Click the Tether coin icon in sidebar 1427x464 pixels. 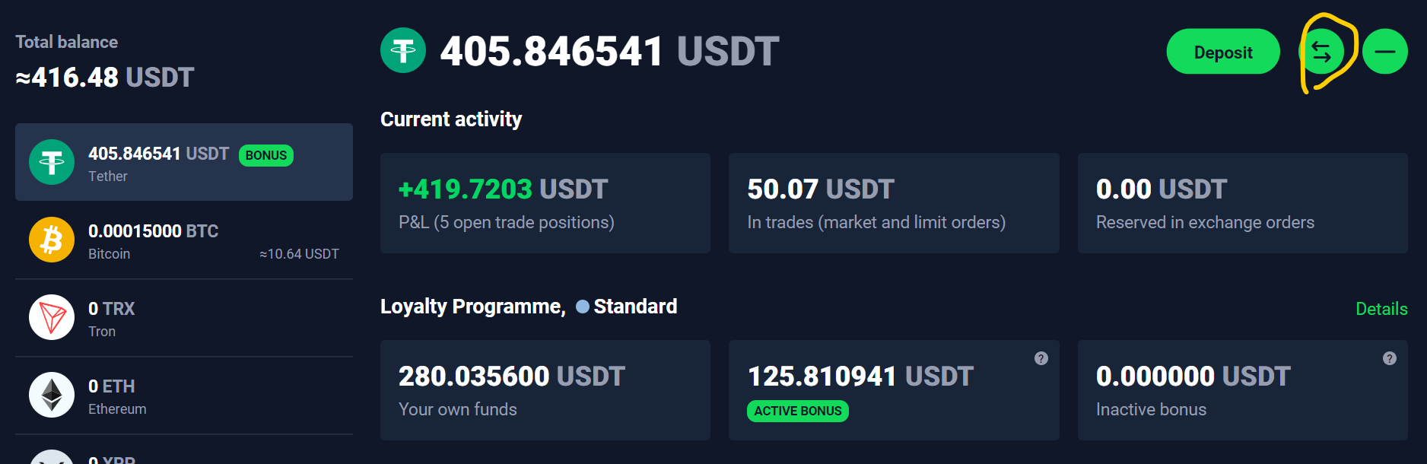coord(52,162)
